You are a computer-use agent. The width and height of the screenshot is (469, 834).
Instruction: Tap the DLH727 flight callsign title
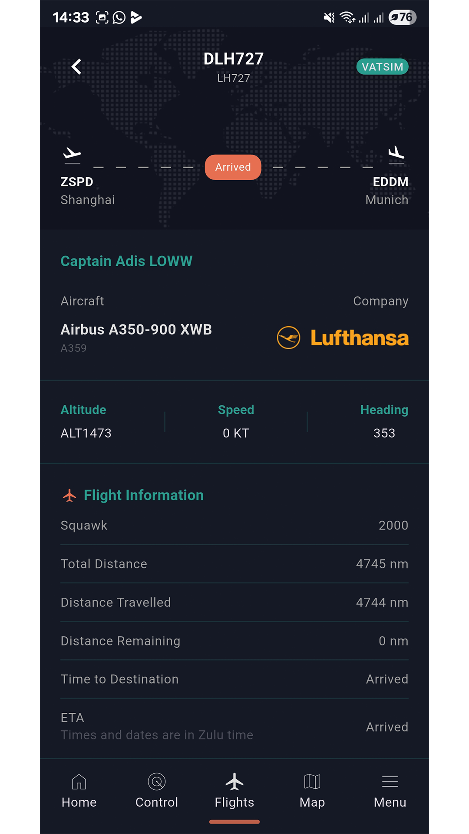tap(234, 59)
